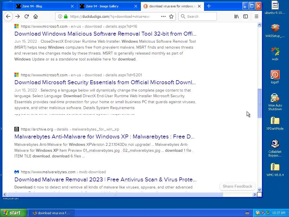Click the horizontal scrollbar left arrow
The height and width of the screenshot is (217, 289).
click(x=5, y=194)
